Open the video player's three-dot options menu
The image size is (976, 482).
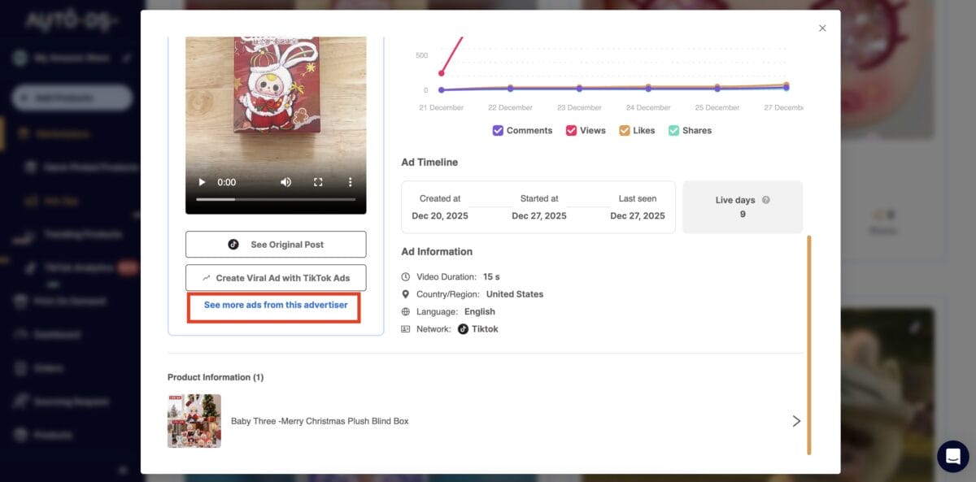(350, 182)
